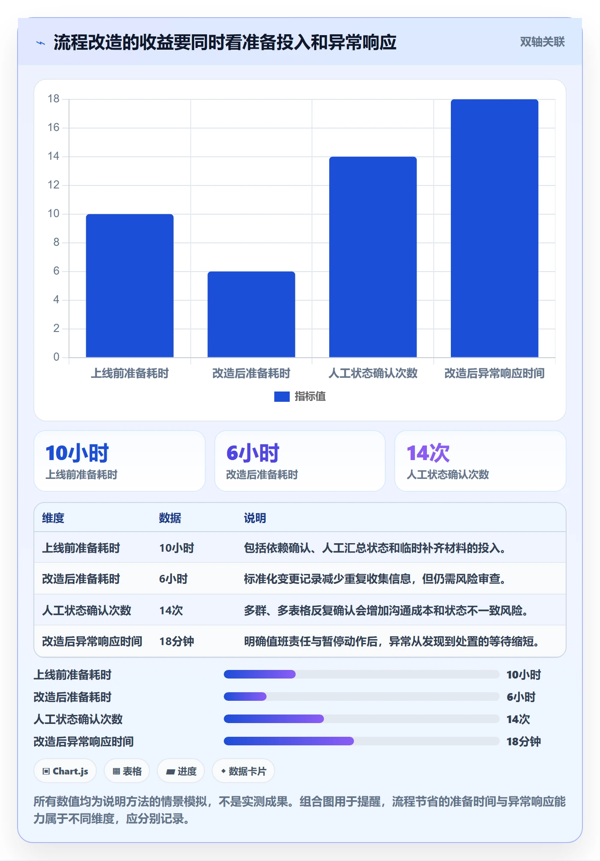Click the 18分钟 value beside progress bar

pyautogui.click(x=524, y=741)
